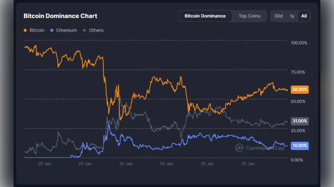Toggle the Bitcoin series visibility via its legend
The image size is (334, 187).
click(x=34, y=30)
